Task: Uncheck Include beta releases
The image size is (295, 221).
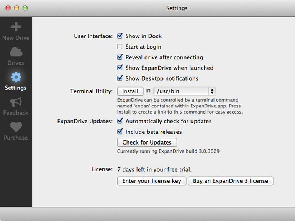Action: point(120,132)
